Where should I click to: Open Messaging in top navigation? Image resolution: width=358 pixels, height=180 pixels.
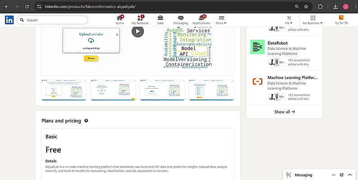coord(181,20)
